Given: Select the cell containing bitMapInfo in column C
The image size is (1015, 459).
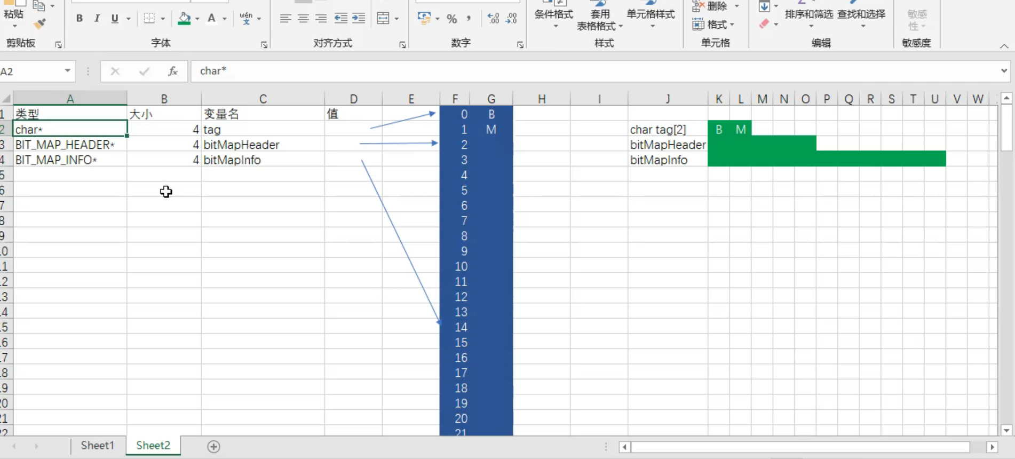Looking at the screenshot, I should pyautogui.click(x=263, y=160).
